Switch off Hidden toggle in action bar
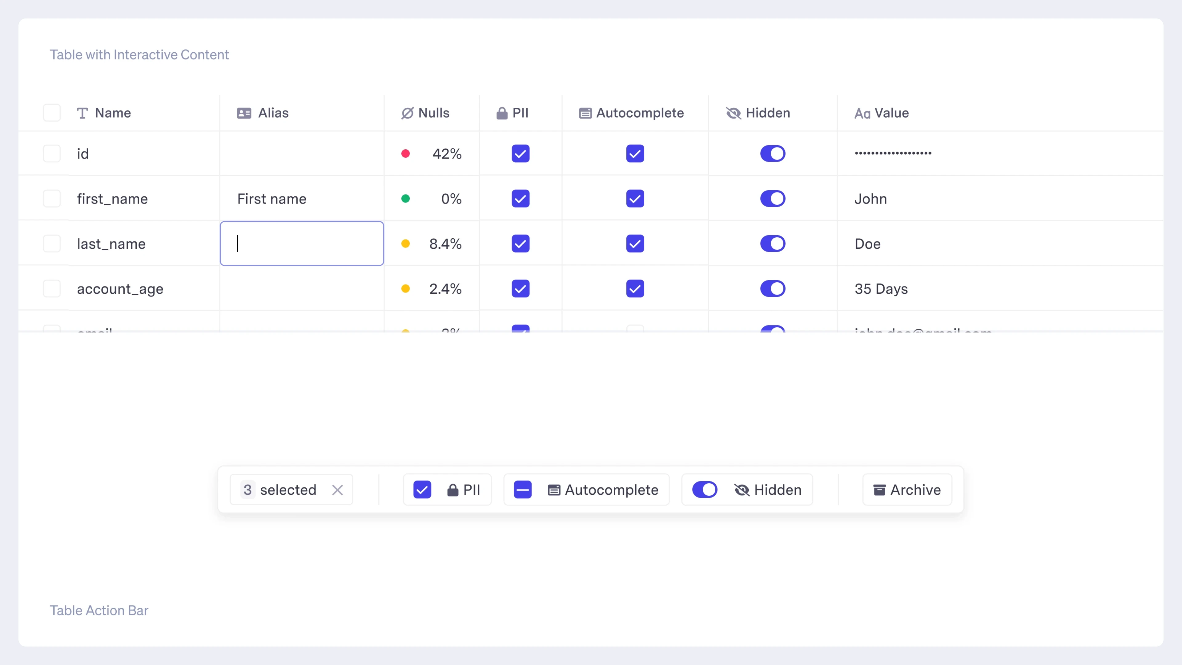 click(x=704, y=490)
